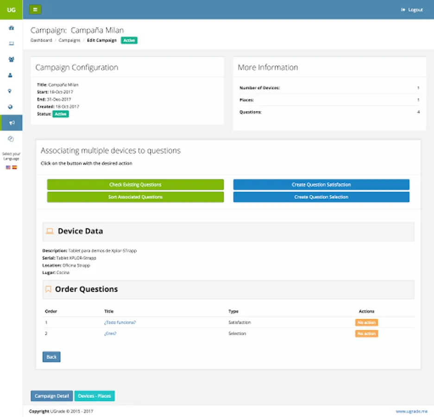Click Check Existing Questions button
434x417 pixels.
point(135,185)
